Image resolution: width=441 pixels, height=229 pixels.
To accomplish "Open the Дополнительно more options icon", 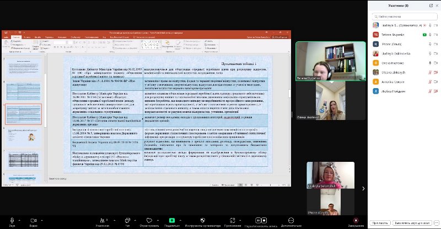I will point(291,221).
